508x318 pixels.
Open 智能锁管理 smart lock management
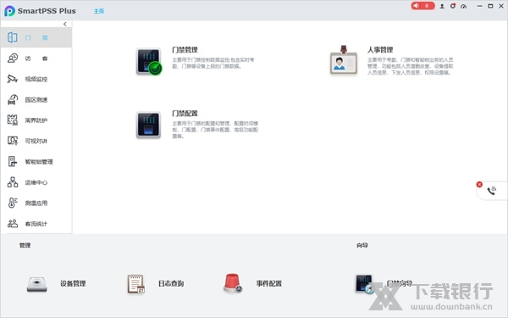click(x=36, y=162)
